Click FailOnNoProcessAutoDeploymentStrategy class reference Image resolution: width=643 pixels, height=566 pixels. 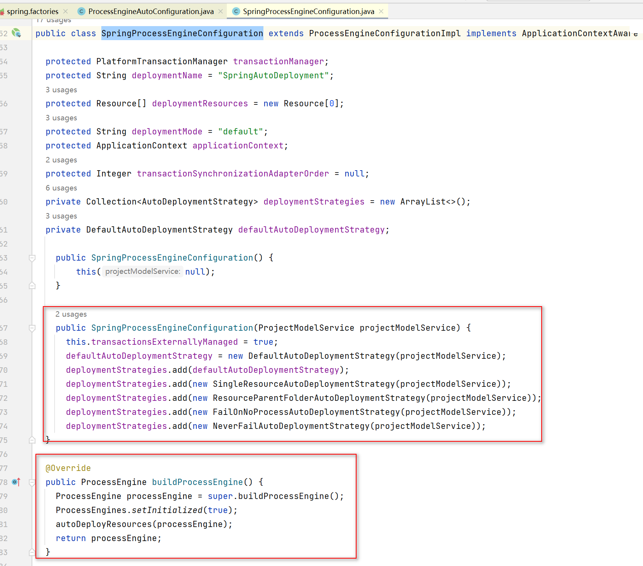306,412
